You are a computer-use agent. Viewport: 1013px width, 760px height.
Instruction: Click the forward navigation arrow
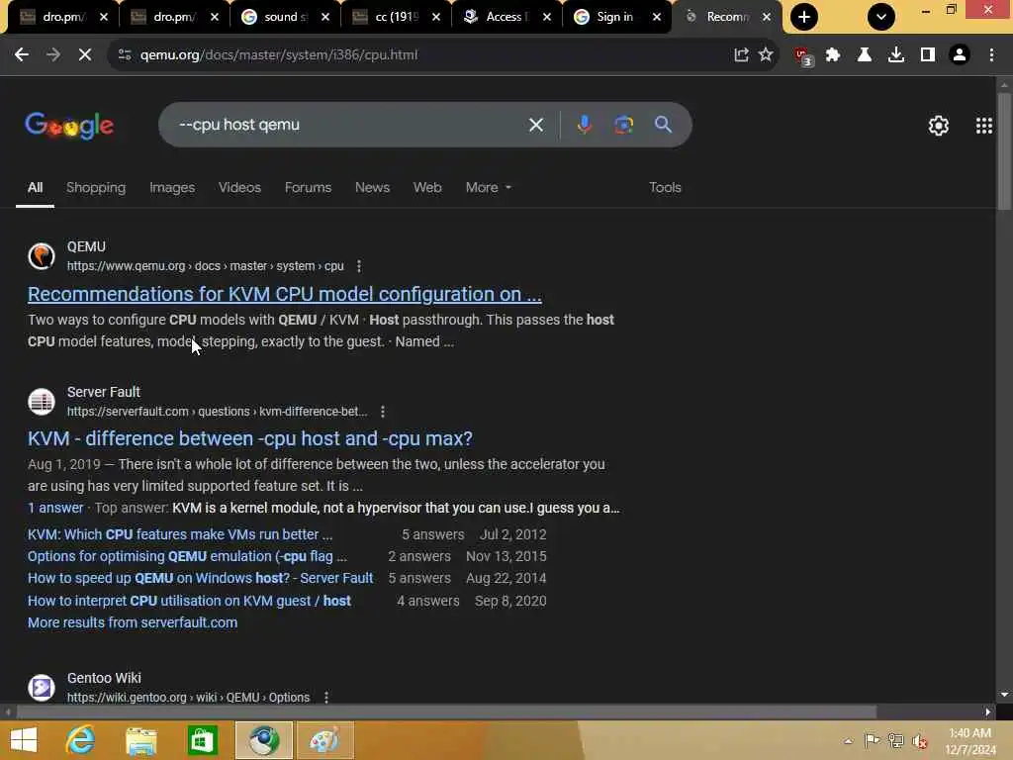[53, 55]
